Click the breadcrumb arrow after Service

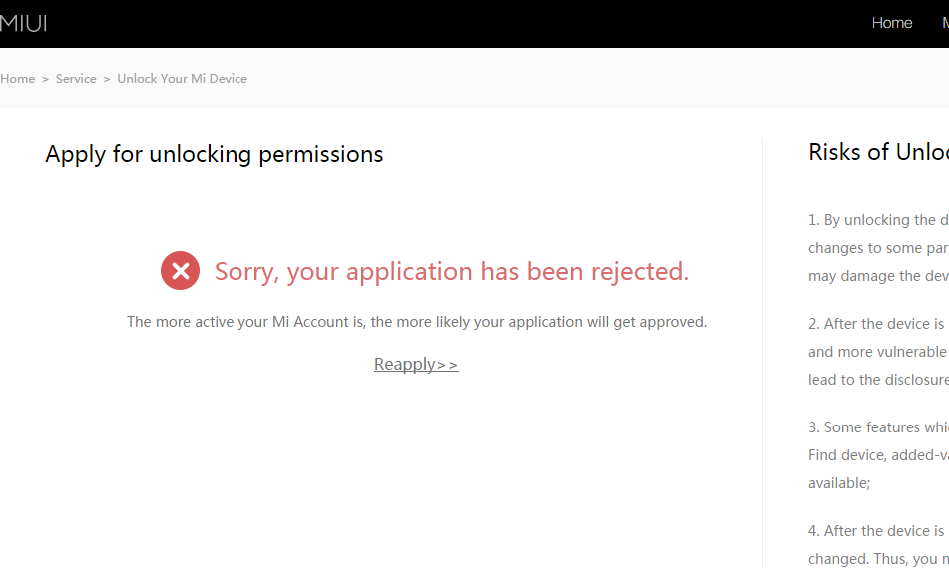coord(107,79)
